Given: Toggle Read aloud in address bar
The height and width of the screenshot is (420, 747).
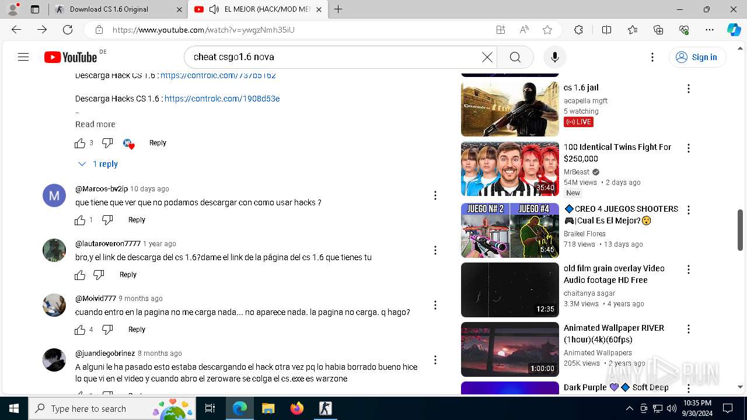Looking at the screenshot, I should click(523, 30).
